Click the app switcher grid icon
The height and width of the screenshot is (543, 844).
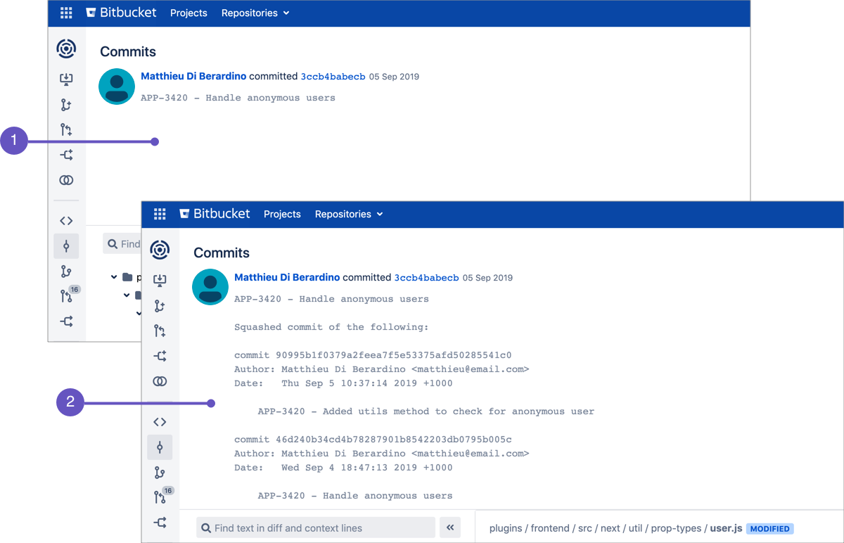(x=160, y=214)
